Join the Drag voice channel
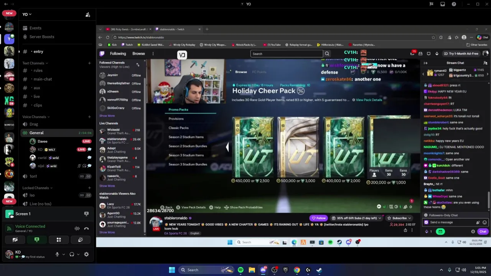Viewport: 491px width, 276px height. [x=56, y=124]
